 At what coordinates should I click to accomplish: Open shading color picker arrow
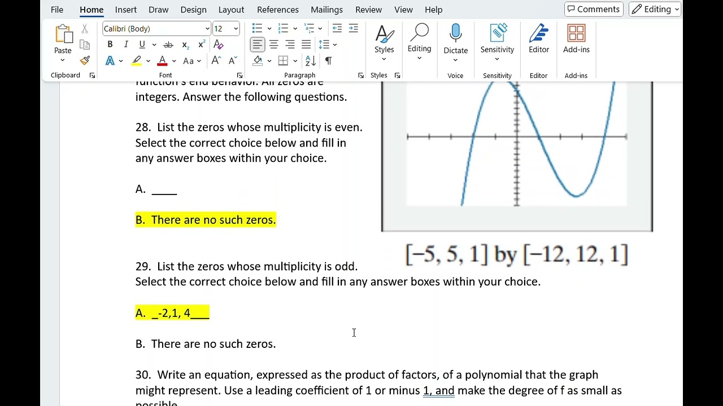[269, 61]
